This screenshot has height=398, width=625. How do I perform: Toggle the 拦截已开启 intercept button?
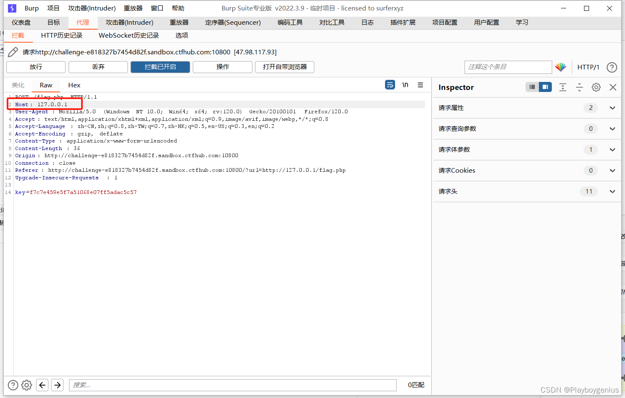(160, 67)
